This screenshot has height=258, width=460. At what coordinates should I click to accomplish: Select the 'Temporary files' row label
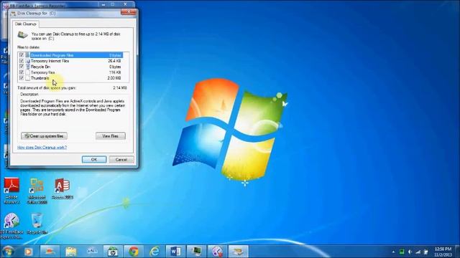click(42, 72)
